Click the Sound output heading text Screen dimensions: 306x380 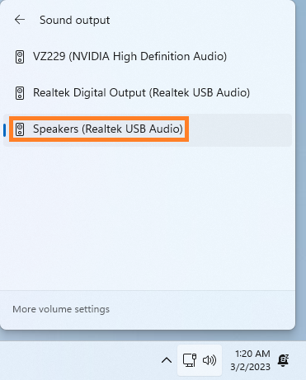point(75,21)
